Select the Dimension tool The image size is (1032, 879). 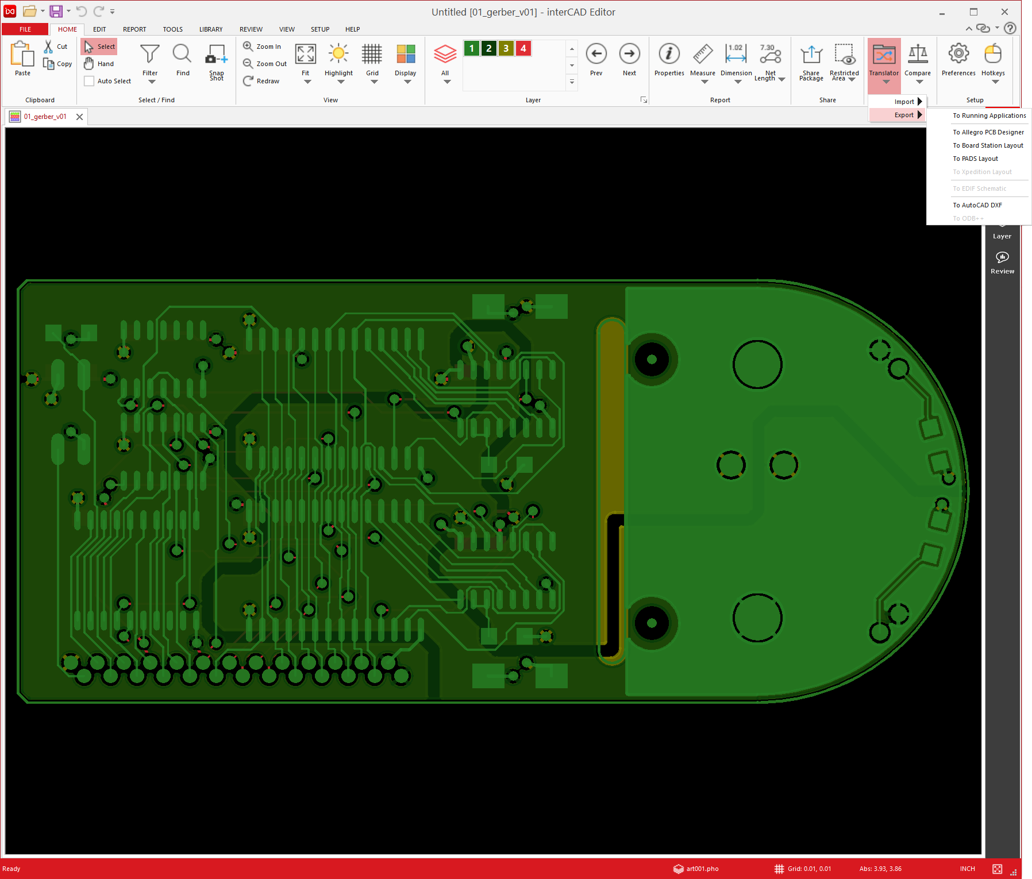click(x=736, y=53)
